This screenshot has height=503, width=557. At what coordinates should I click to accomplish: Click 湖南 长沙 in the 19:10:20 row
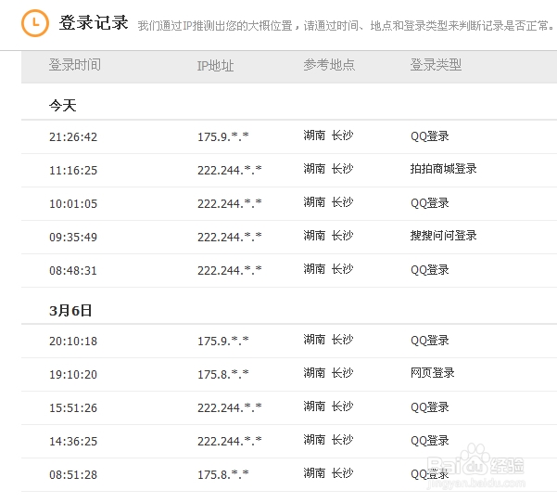click(x=328, y=373)
